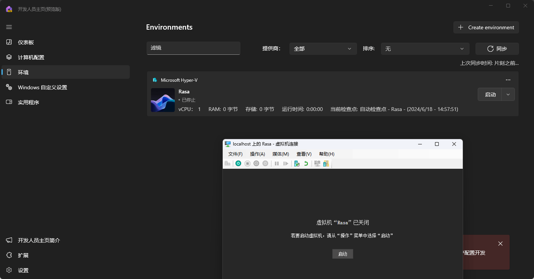Expand the 排序 dropdown showing 无
The width and height of the screenshot is (534, 279).
tap(425, 49)
